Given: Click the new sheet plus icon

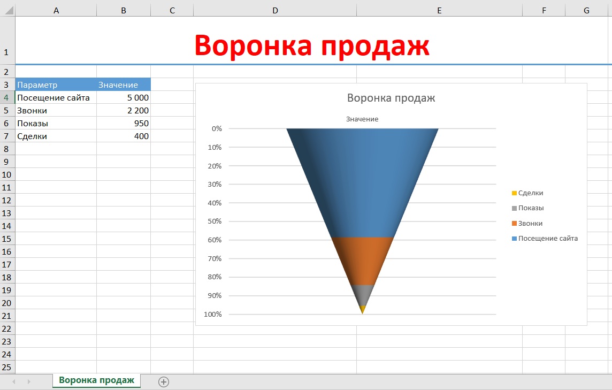Looking at the screenshot, I should pyautogui.click(x=164, y=381).
